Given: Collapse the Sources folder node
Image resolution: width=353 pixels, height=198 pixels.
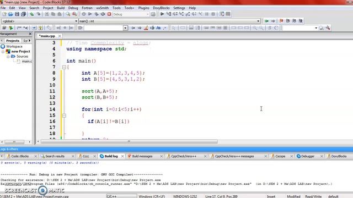Looking at the screenshot, I should 8,57.
